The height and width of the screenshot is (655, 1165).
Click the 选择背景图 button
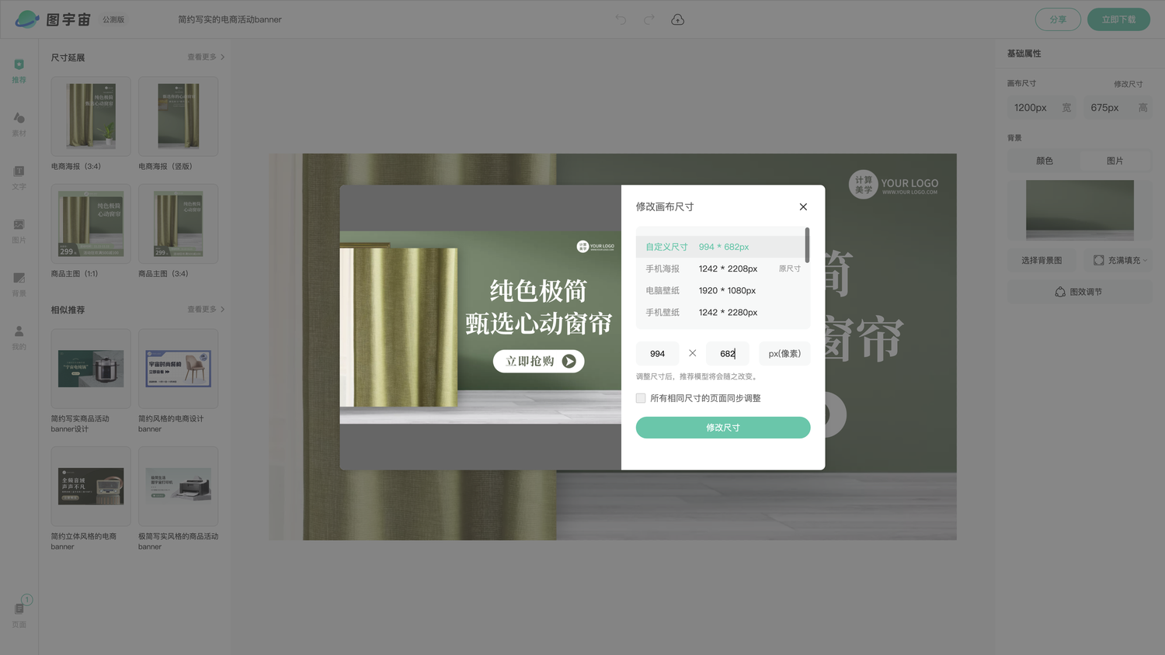(x=1042, y=260)
